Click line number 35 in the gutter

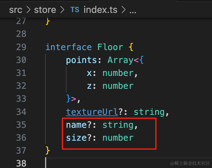click(x=21, y=125)
